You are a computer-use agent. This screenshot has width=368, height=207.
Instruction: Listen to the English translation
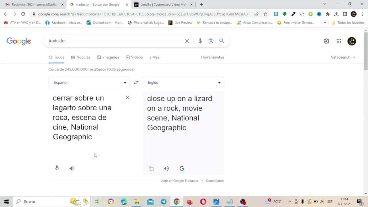tap(166, 168)
